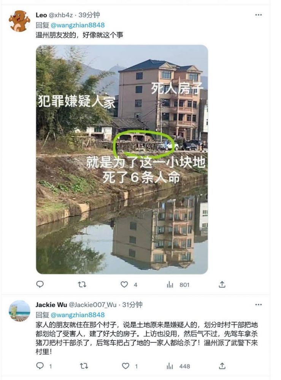Reply to Jackie Wu's tweet
Screen dimensions: 281x380
click(x=40, y=366)
